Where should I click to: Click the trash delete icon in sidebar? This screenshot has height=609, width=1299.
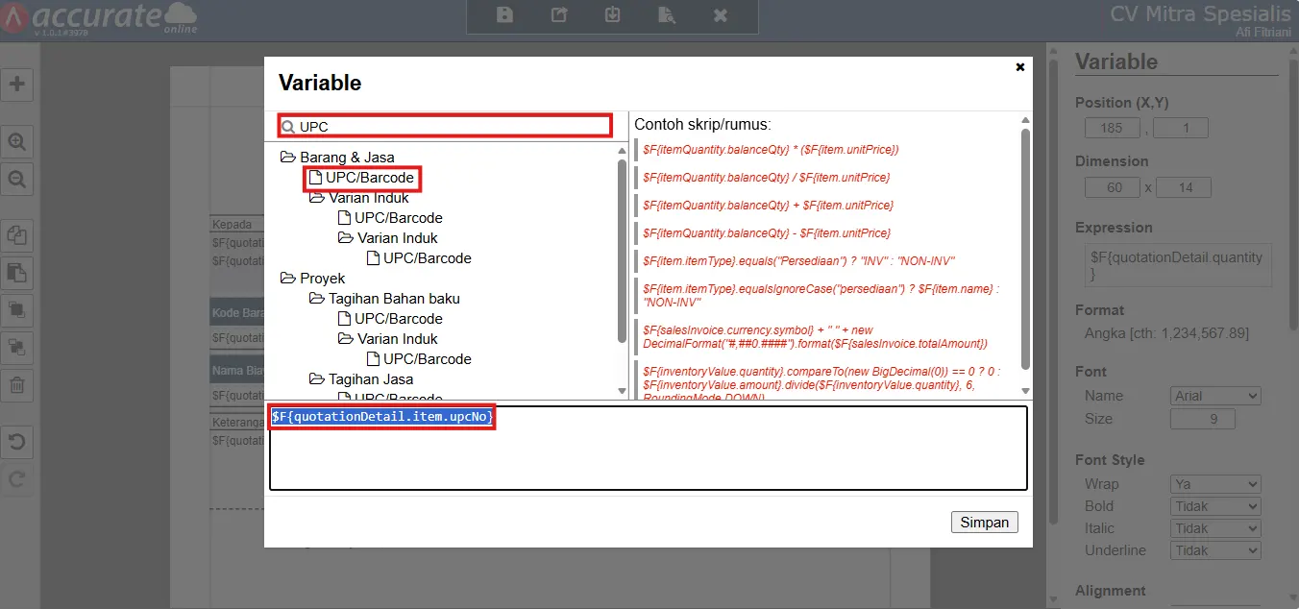click(x=17, y=386)
